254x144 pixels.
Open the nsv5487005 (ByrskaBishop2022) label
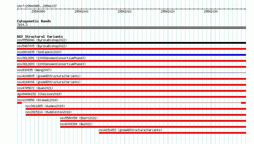(x=42, y=46)
